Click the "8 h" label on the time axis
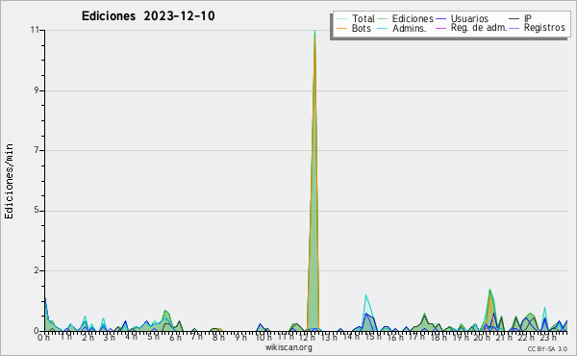 (x=218, y=337)
